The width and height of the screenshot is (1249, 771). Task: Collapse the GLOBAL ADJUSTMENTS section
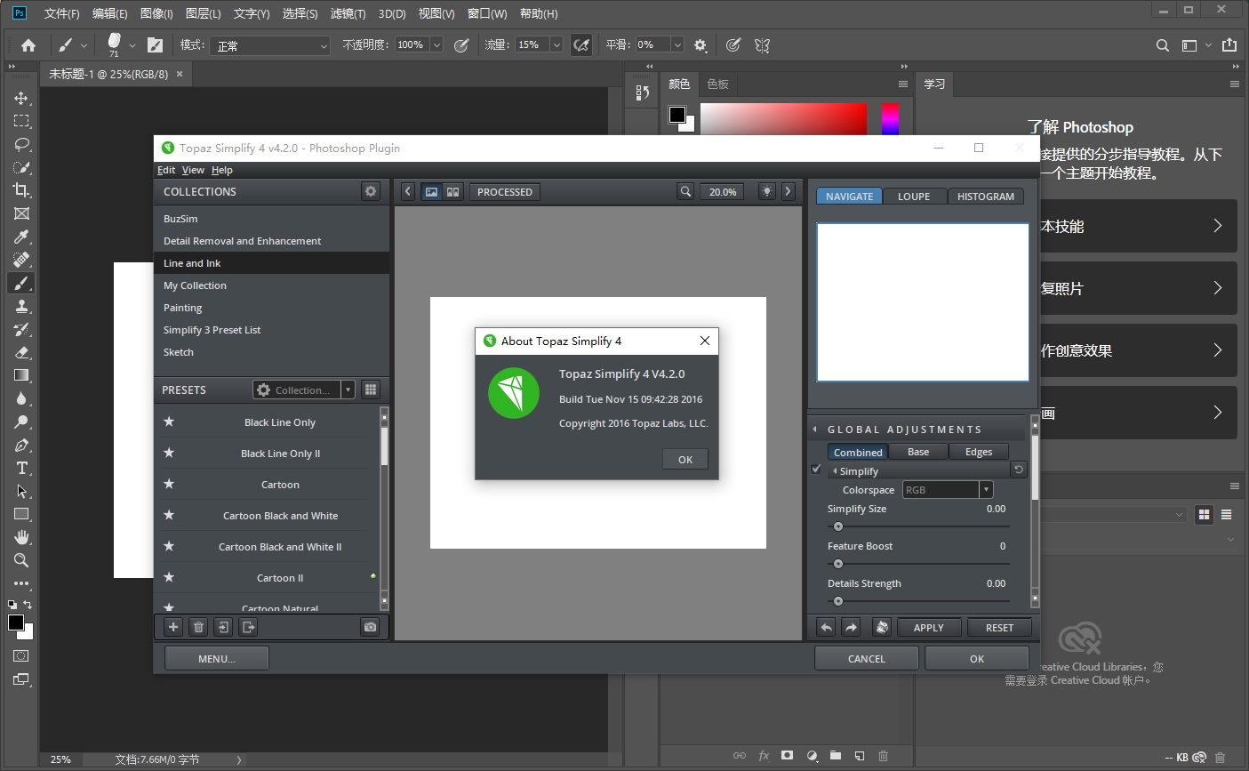click(815, 430)
